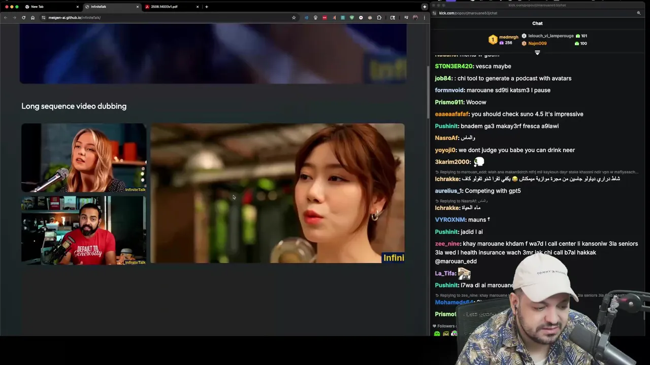Expand the leaderboard chevron under Najm009
Screen dimensions: 650x365
click(x=537, y=53)
